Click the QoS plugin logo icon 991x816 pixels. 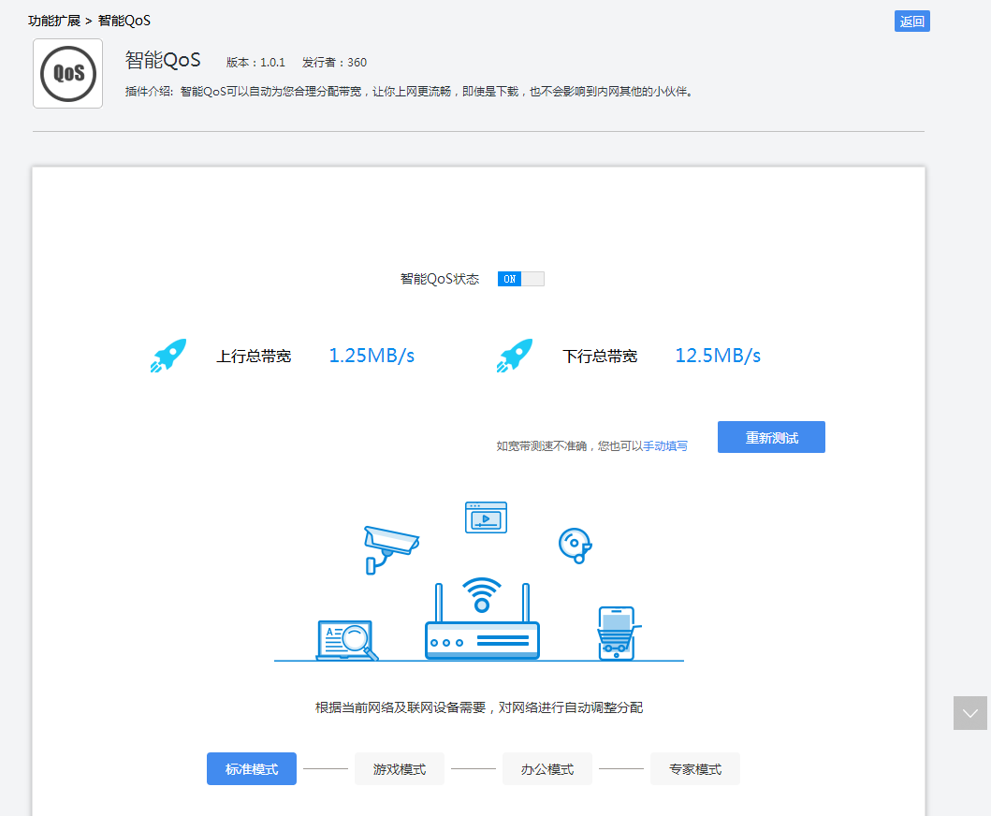pos(66,74)
